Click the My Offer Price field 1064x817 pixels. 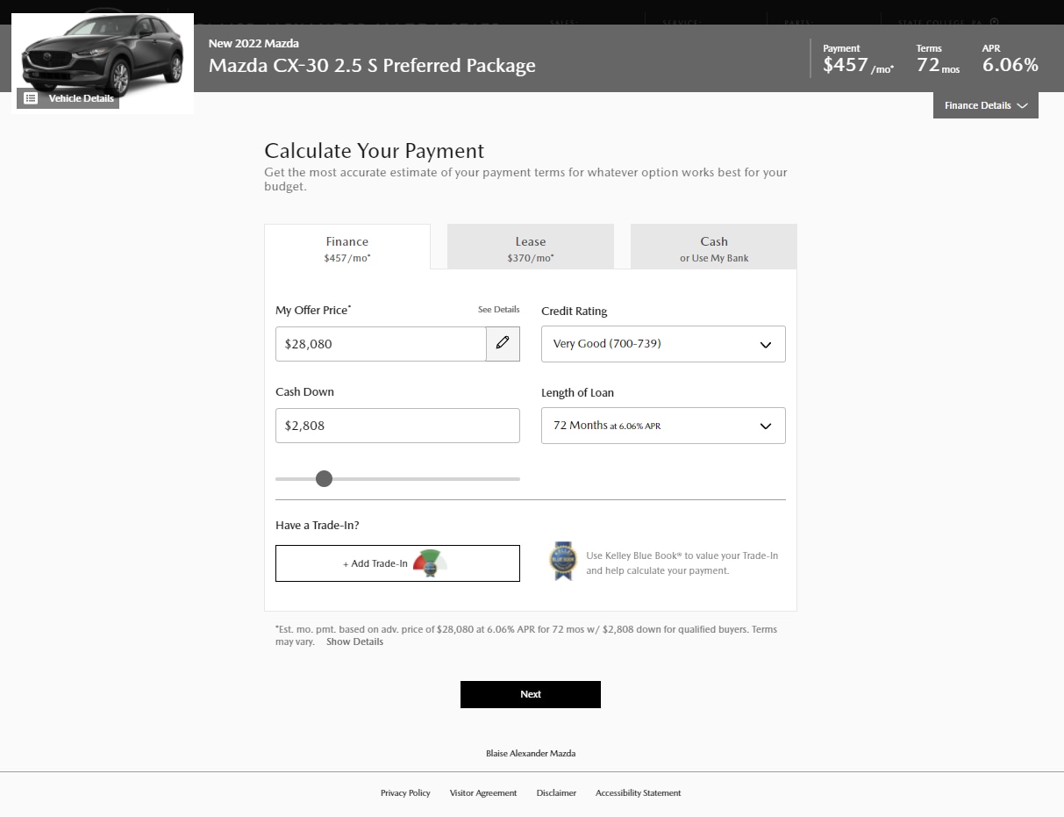pos(381,344)
